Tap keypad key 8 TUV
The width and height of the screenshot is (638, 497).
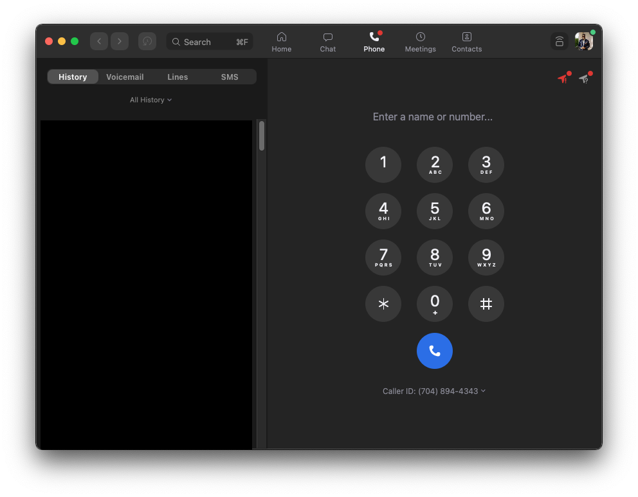[x=435, y=258]
